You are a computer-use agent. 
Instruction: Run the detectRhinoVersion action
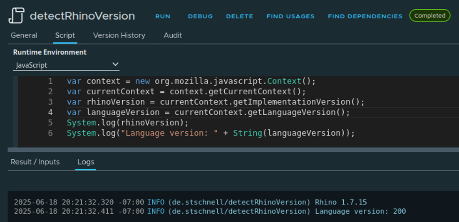tap(163, 16)
